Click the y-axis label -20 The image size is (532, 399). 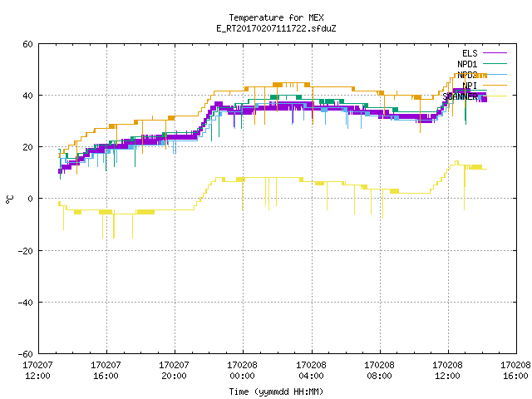click(x=26, y=251)
